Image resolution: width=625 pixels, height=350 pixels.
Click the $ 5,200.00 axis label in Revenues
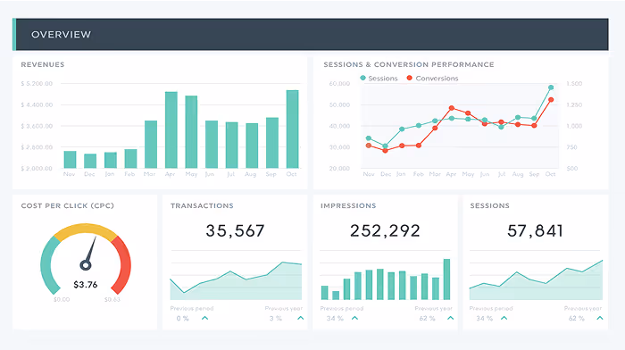37,84
